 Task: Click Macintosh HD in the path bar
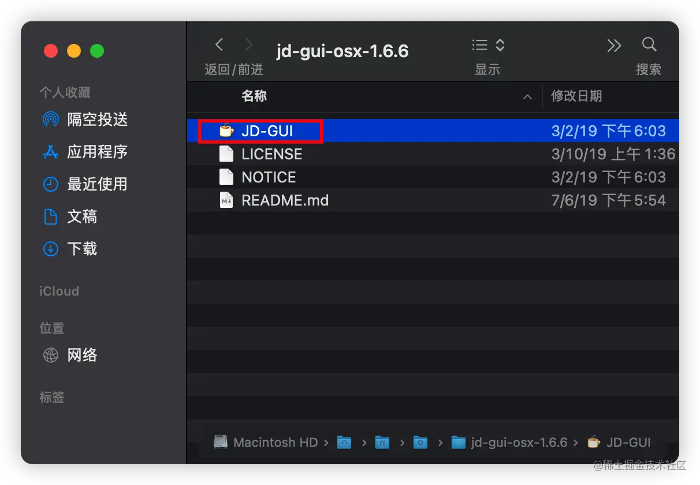tap(275, 442)
